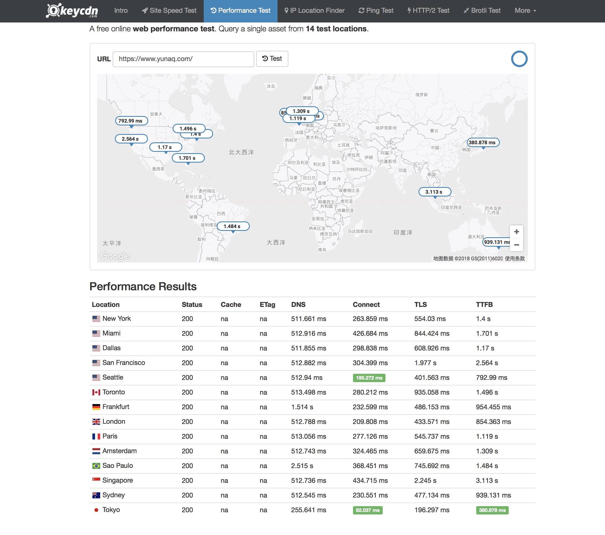The width and height of the screenshot is (605, 535).
Task: Click the map terms of use link
Action: click(515, 258)
